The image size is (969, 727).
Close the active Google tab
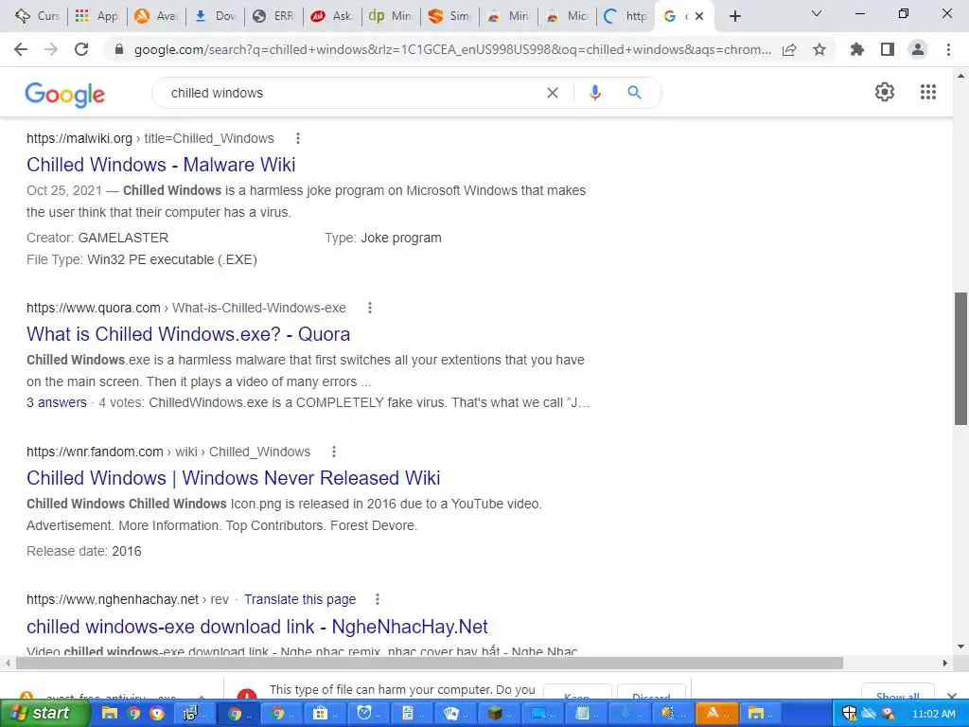[x=699, y=16]
